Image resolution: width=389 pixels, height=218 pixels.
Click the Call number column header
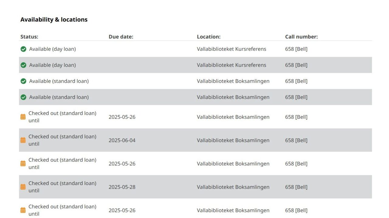coord(301,37)
